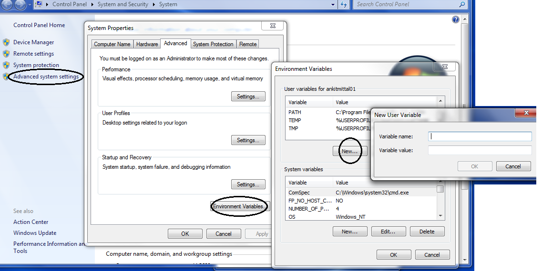
Task: Select the PATH user variable row
Action: pos(328,112)
